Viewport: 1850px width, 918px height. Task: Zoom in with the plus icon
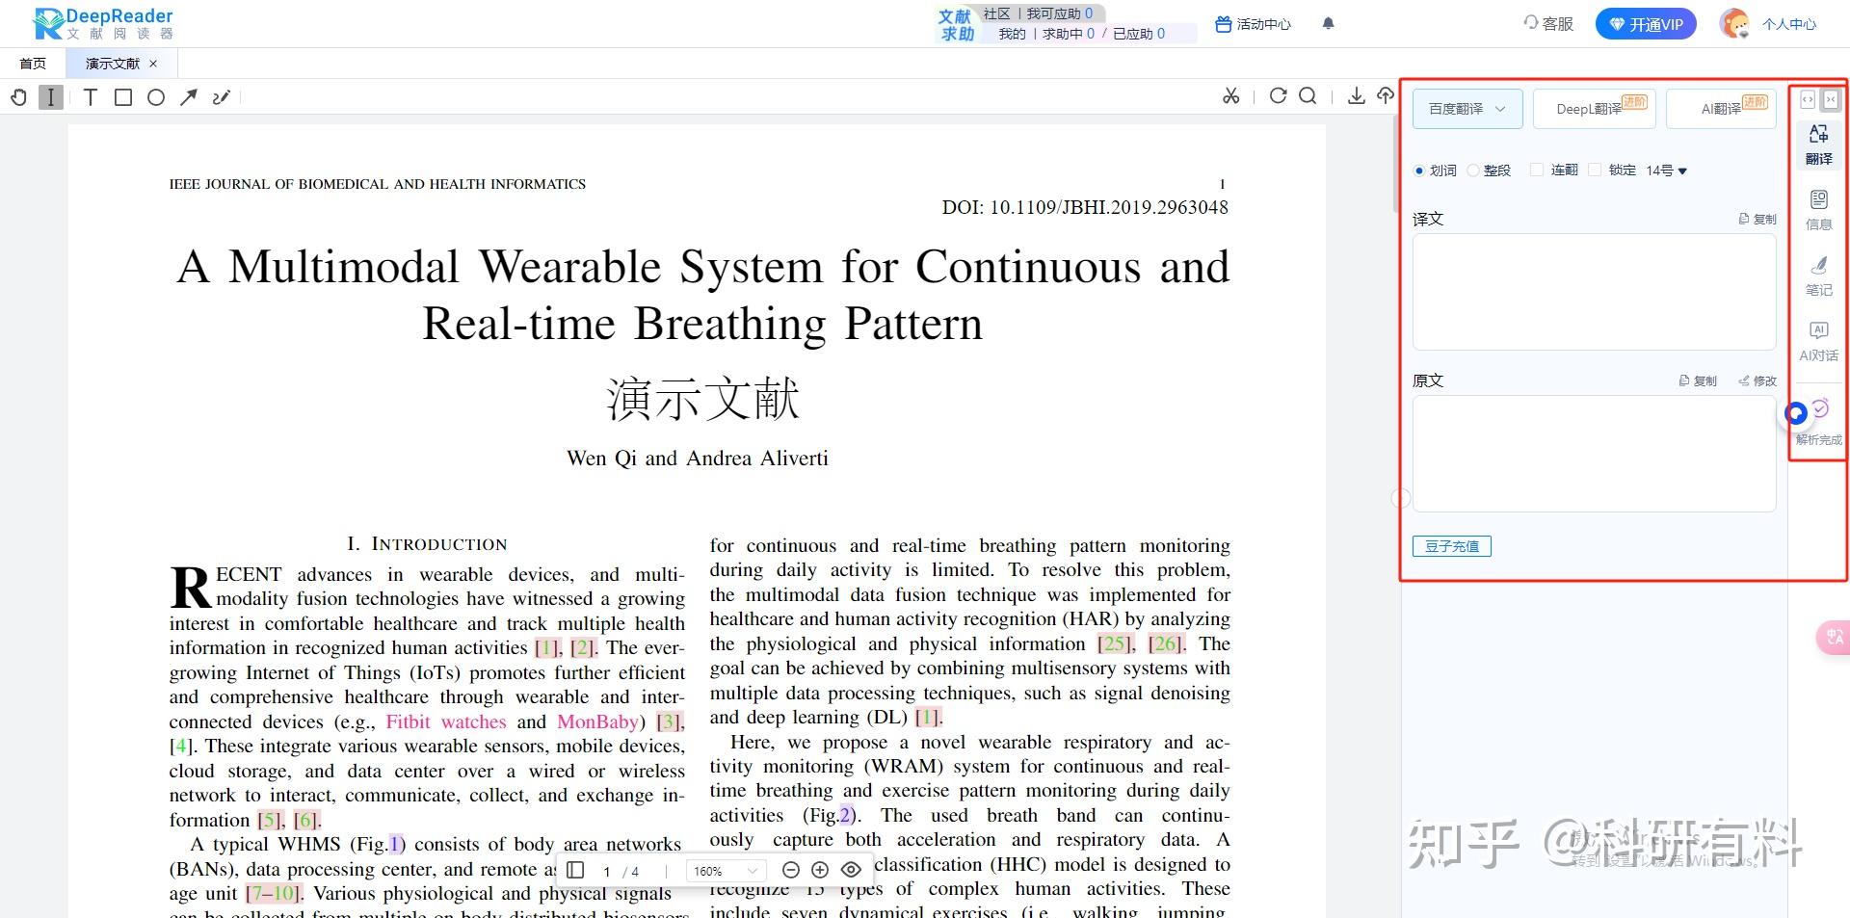click(820, 870)
